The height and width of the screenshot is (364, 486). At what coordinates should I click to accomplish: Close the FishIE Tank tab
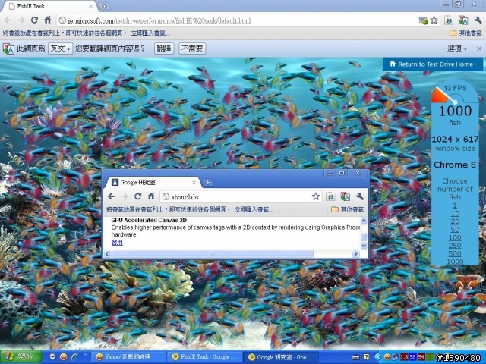[90, 6]
